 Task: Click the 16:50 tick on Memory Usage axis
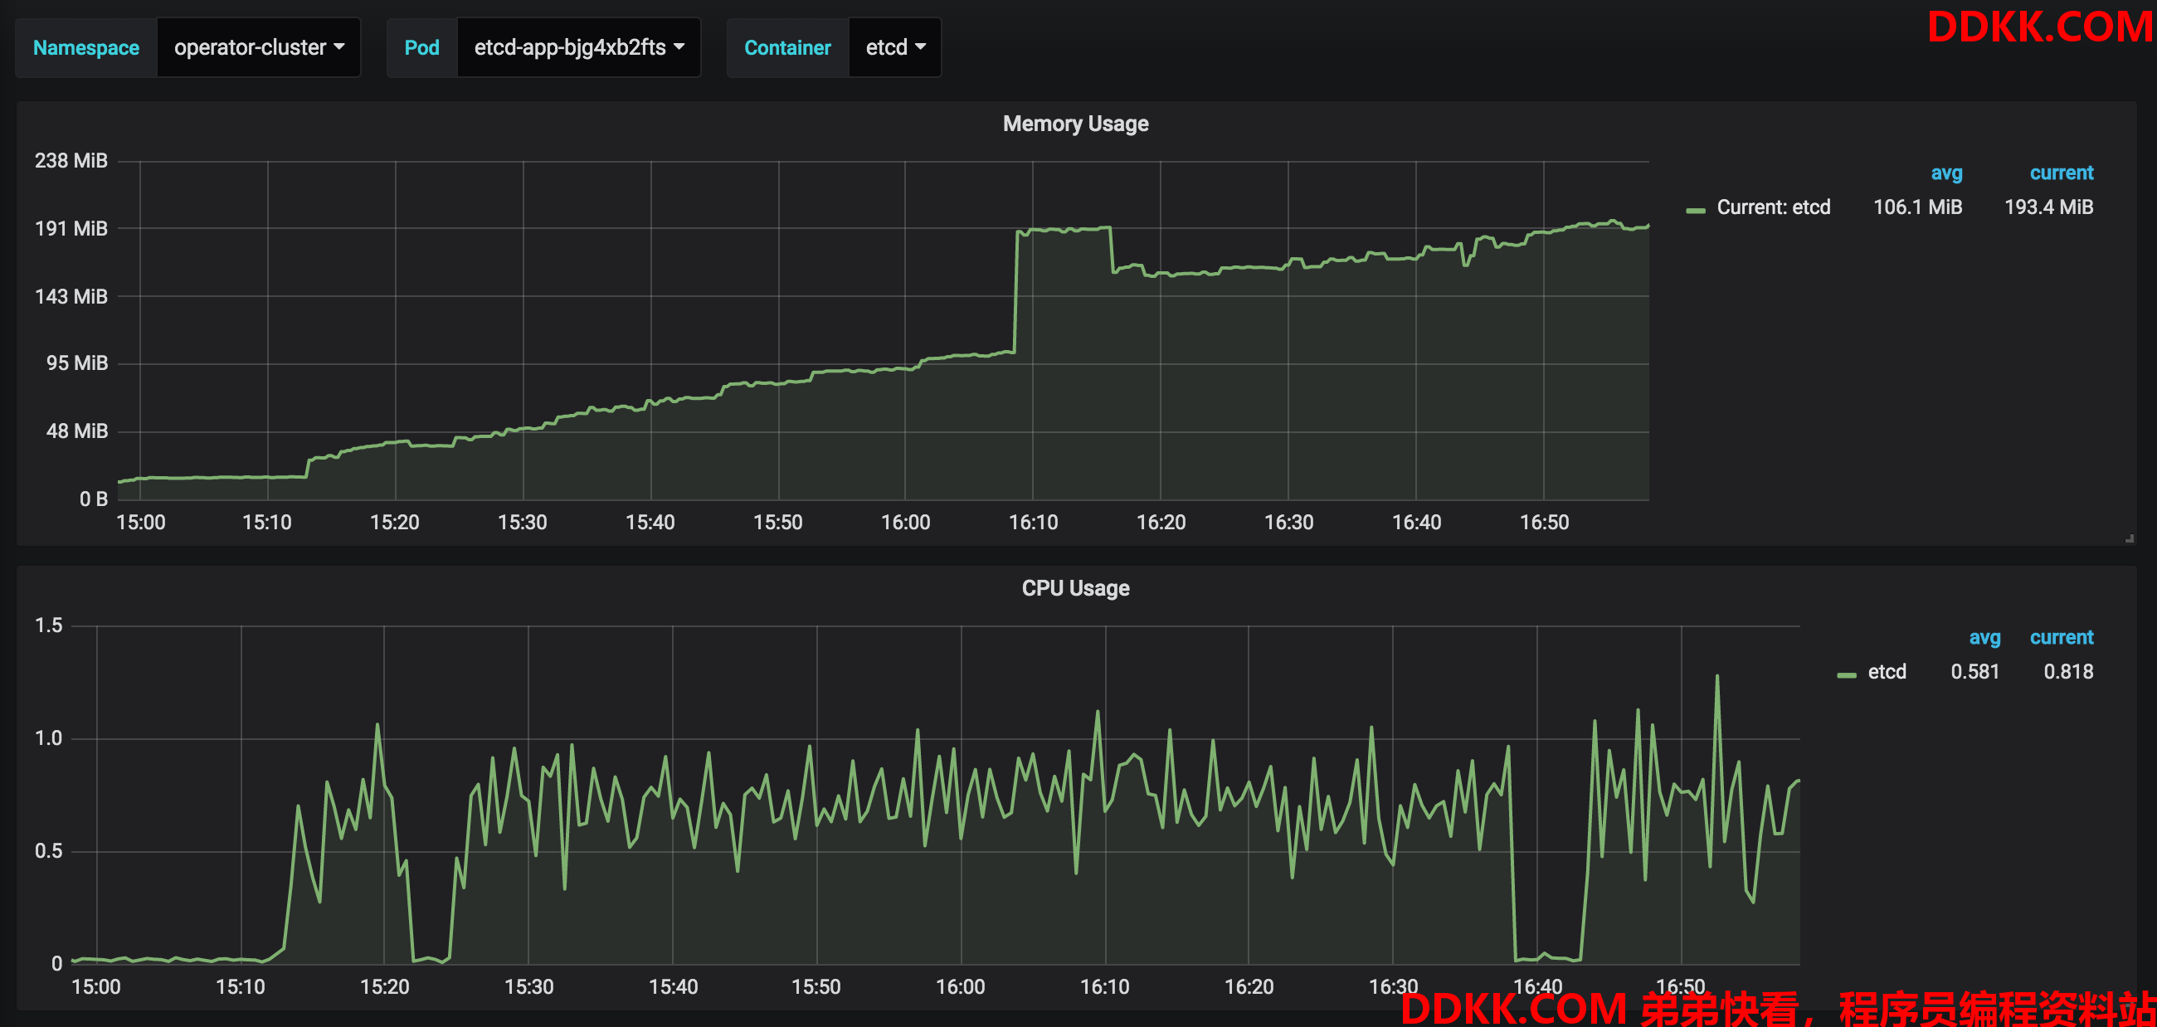pyautogui.click(x=1543, y=523)
